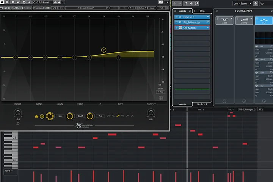Open PitchMonster insert slot dropdown arrow
Viewport: 273px width, 182px height.
tap(208, 22)
